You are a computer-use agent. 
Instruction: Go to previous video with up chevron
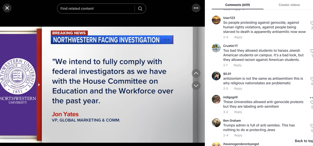[196, 73]
